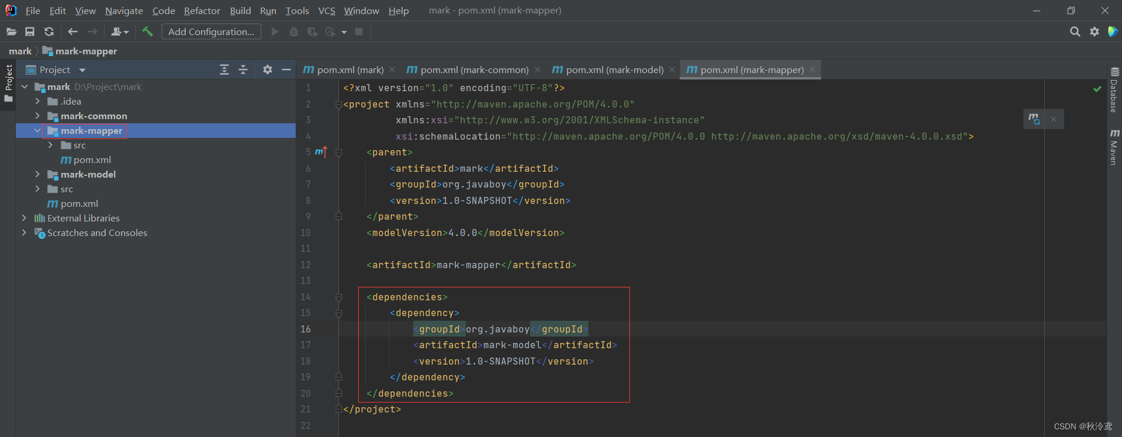Open the Tools menu
Screen dimensions: 1122x437
[297, 11]
